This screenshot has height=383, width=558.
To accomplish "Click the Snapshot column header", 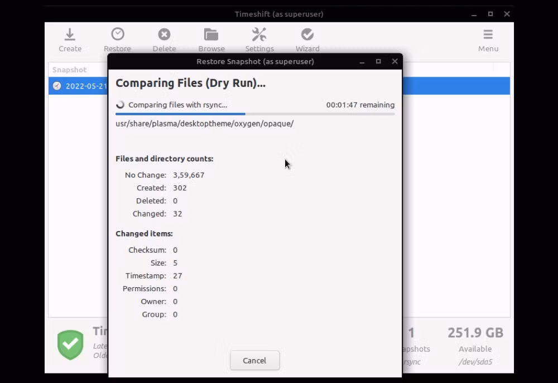I will coord(70,70).
